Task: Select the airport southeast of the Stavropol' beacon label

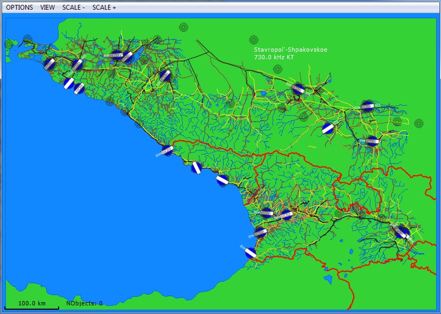Action: click(x=298, y=89)
